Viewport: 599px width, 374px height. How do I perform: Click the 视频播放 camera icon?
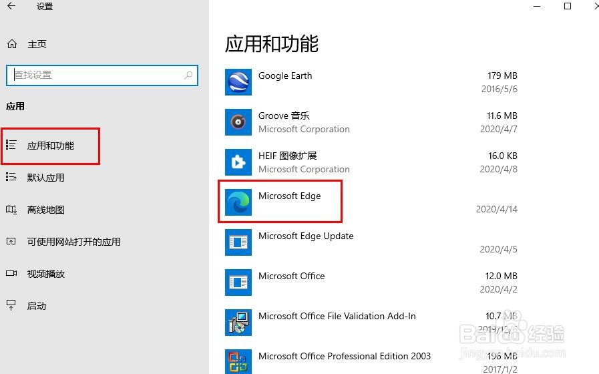tap(11, 273)
